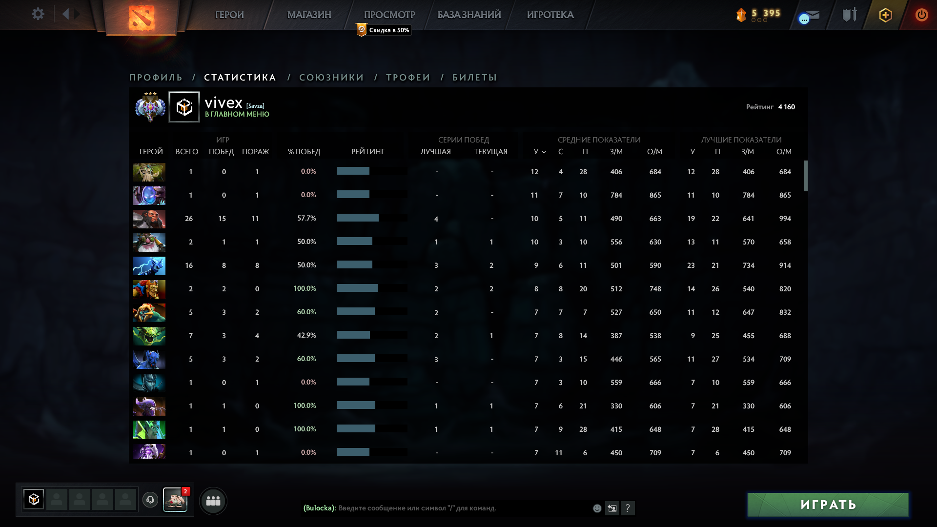Viewport: 937px width, 527px height.
Task: Sort by the ГЕРОЙ column header
Action: [151, 152]
